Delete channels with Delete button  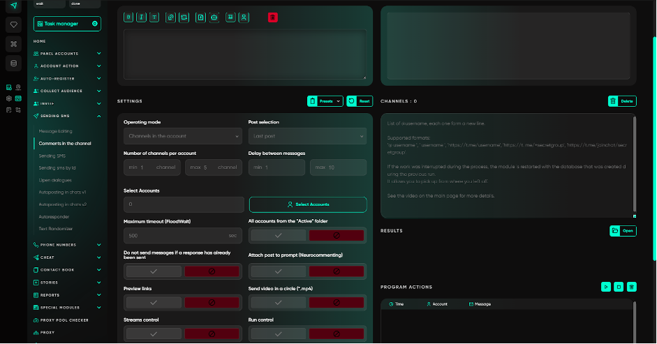[622, 101]
